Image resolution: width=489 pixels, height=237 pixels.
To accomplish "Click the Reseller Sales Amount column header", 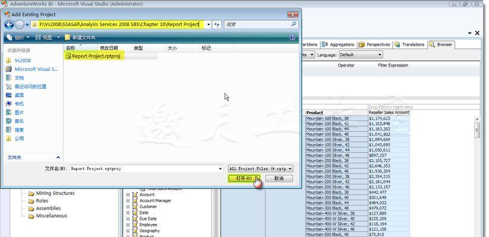I will coord(389,112).
